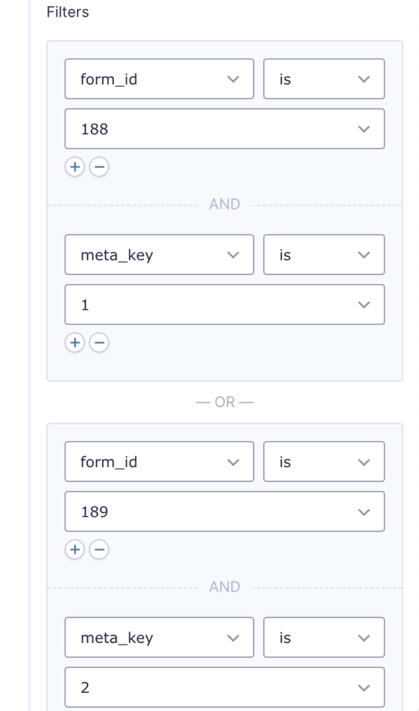Add a condition after meta_key 1 row

(75, 342)
